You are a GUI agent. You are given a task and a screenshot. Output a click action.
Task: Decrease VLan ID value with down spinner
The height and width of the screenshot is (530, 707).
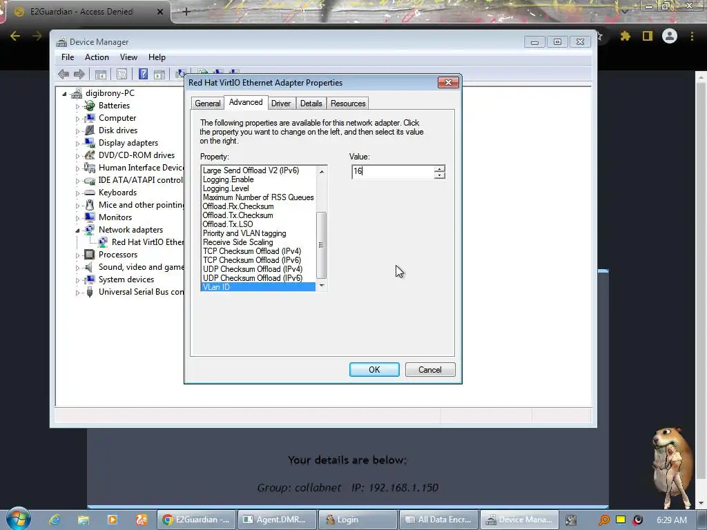tap(440, 175)
